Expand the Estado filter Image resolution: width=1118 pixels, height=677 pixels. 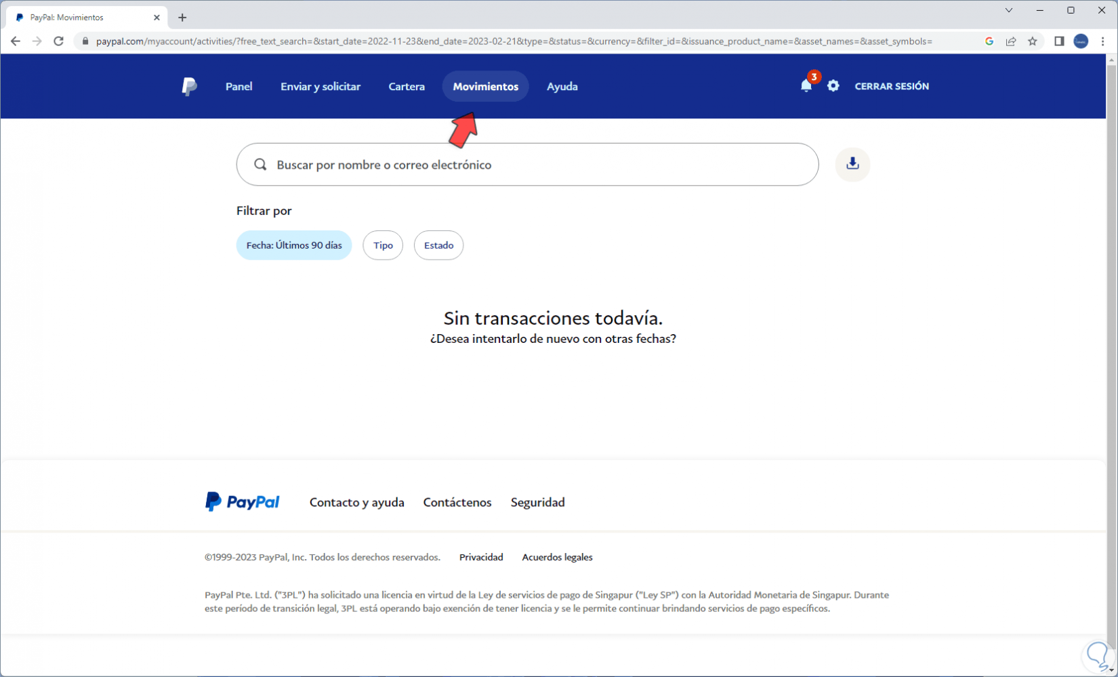438,245
